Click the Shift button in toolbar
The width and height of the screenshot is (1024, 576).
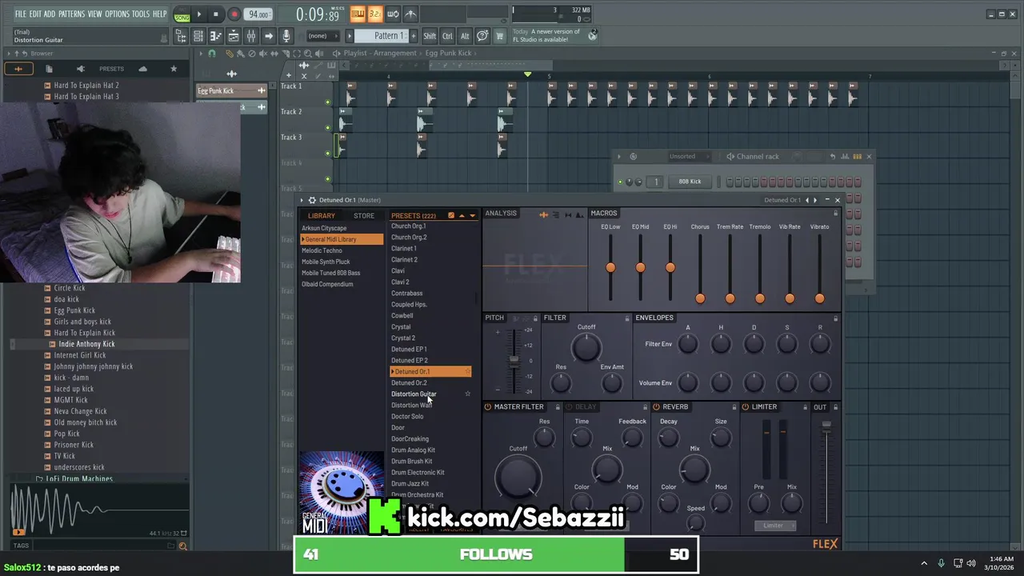point(430,36)
